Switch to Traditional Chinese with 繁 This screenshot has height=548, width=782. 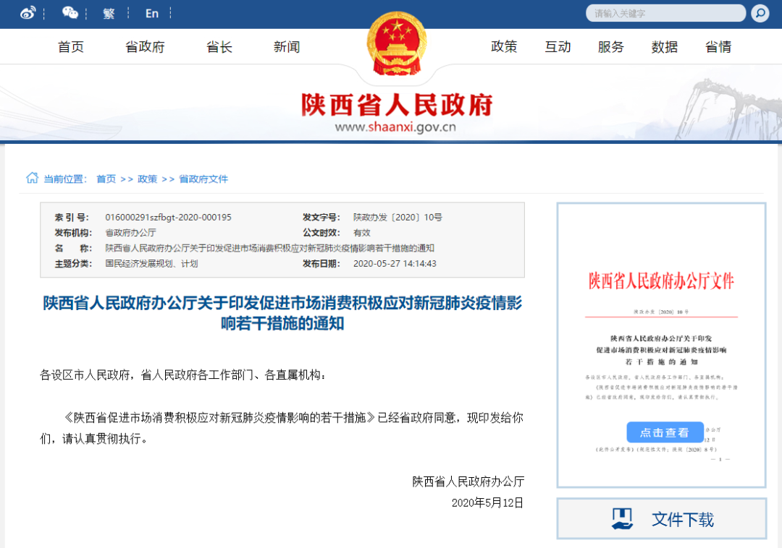coord(109,13)
